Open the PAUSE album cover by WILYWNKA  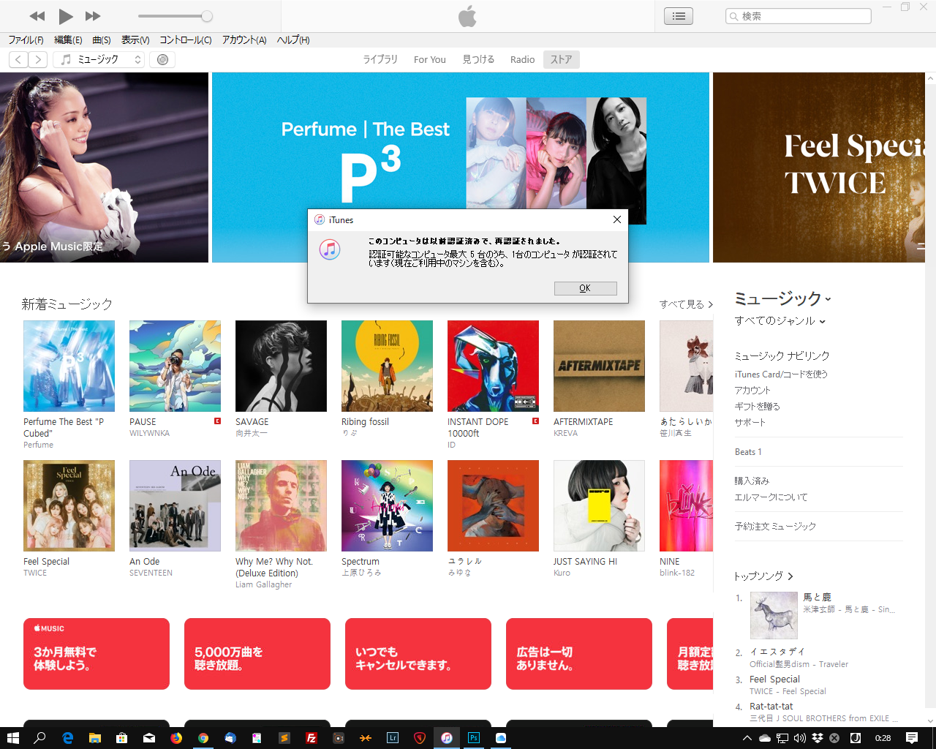[x=175, y=366]
